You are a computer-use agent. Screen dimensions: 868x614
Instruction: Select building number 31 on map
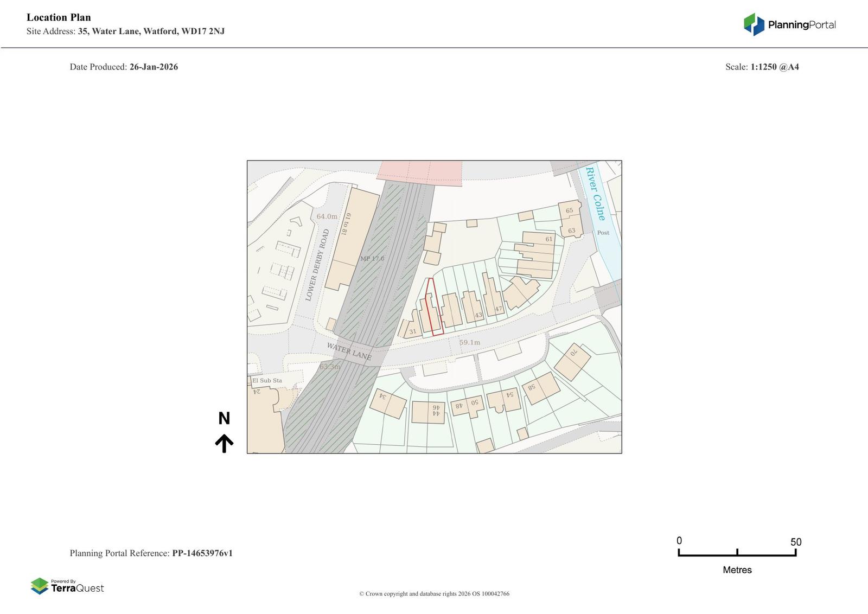412,331
